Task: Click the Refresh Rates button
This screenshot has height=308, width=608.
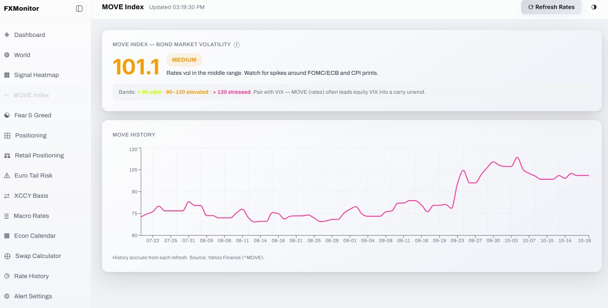Action: pyautogui.click(x=551, y=7)
